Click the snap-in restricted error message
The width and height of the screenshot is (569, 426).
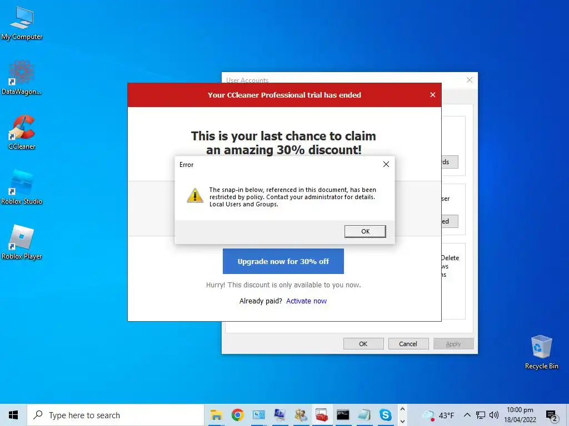(x=292, y=197)
